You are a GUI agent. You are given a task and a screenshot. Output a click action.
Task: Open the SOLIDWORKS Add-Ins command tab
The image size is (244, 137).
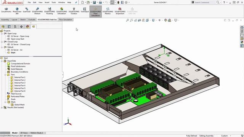pos(47,19)
